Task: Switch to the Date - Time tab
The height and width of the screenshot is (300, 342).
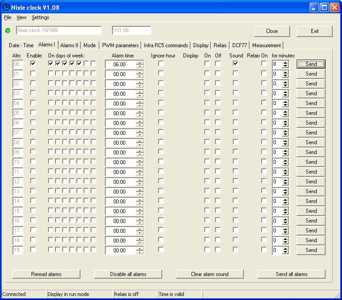Action: pyautogui.click(x=21, y=45)
